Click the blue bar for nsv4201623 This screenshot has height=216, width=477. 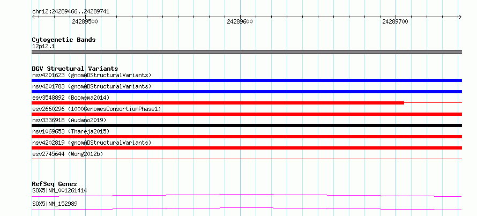pyautogui.click(x=247, y=80)
